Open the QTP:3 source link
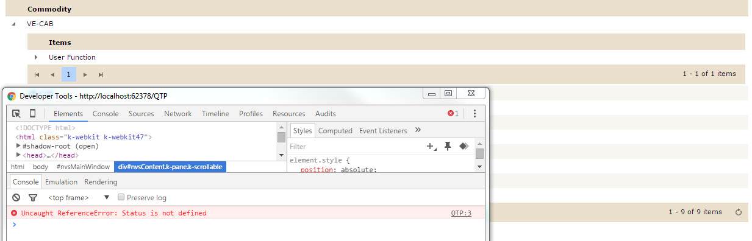The image size is (752, 241). point(461,214)
